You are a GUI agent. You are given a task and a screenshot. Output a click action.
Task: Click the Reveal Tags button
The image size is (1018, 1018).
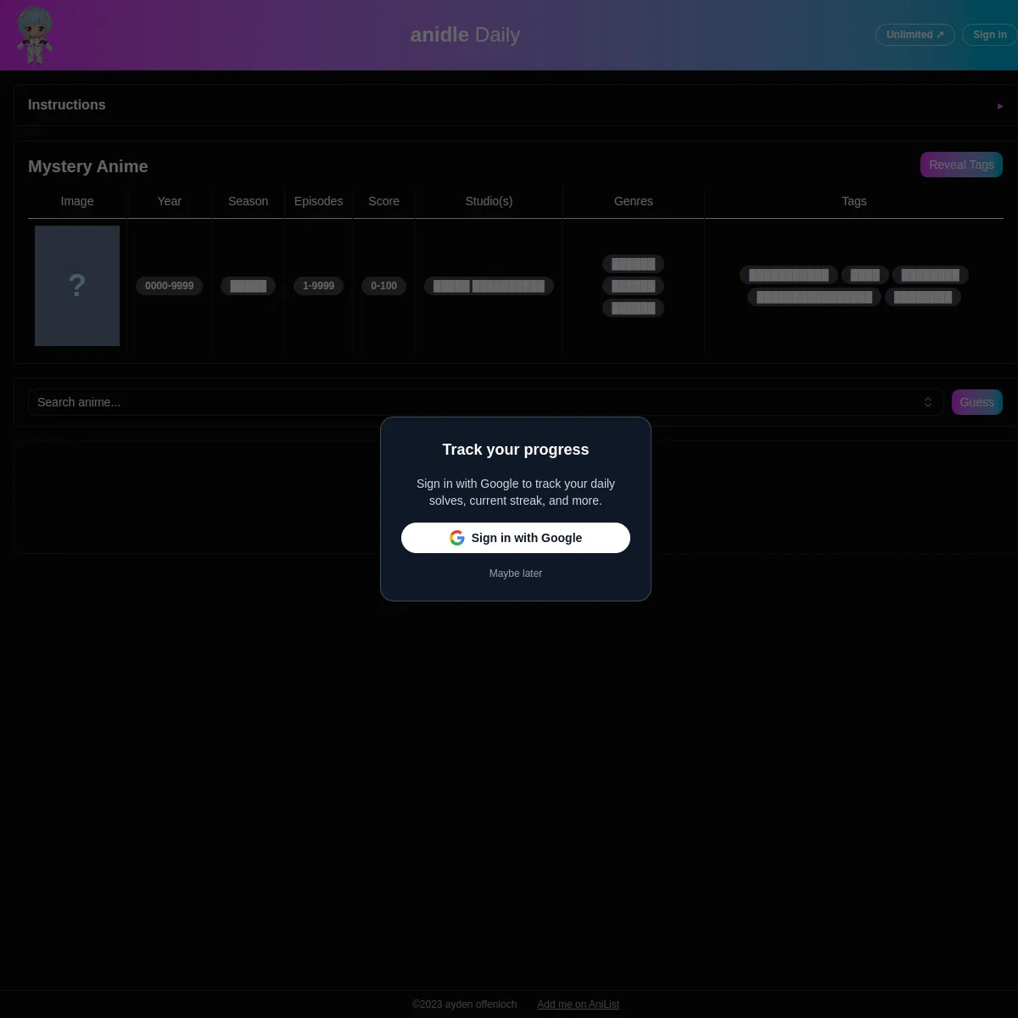[961, 165]
